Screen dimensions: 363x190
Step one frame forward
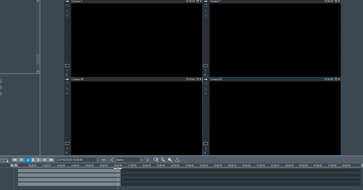(x=44, y=160)
